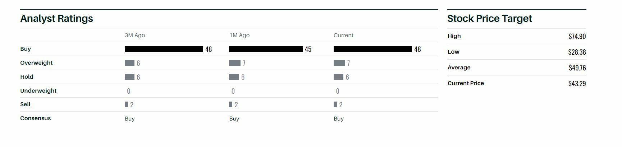Click the Consensus row label
Screen dimensions: 622x147
pyautogui.click(x=36, y=118)
